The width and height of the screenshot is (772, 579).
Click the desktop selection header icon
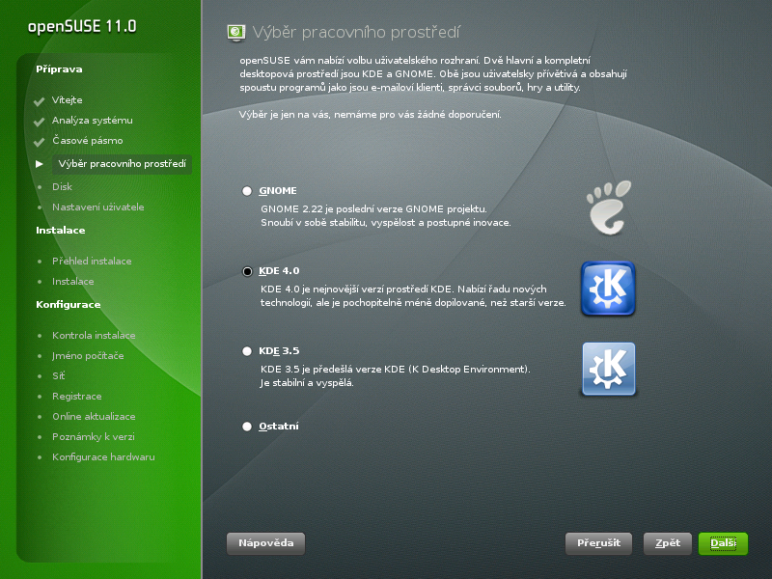coord(236,33)
